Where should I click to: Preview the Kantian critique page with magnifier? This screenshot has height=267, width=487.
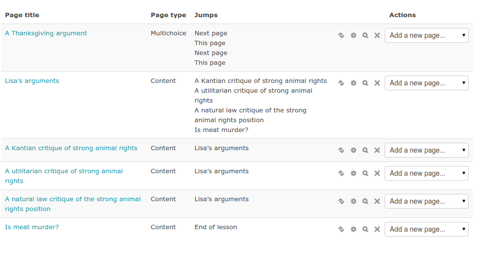click(365, 150)
